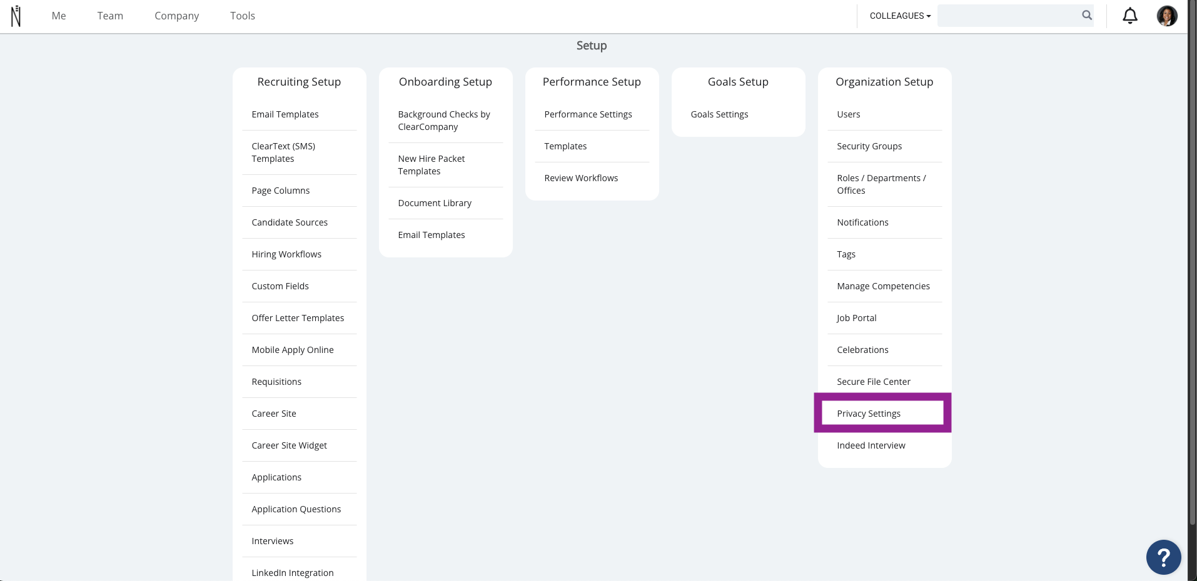Image resolution: width=1197 pixels, height=581 pixels.
Task: Open the Tools menu
Action: click(243, 16)
